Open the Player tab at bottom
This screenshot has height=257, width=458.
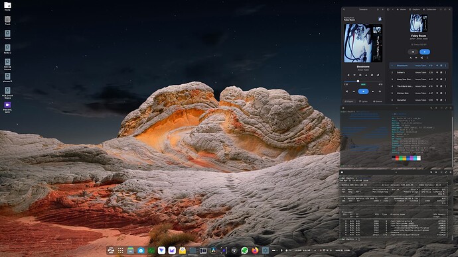(349, 101)
